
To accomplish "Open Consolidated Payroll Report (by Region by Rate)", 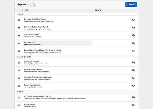I will pyautogui.click(x=42, y=50).
